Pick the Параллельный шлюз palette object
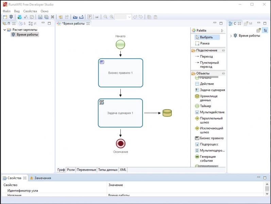The image size is (271, 204). click(x=209, y=120)
